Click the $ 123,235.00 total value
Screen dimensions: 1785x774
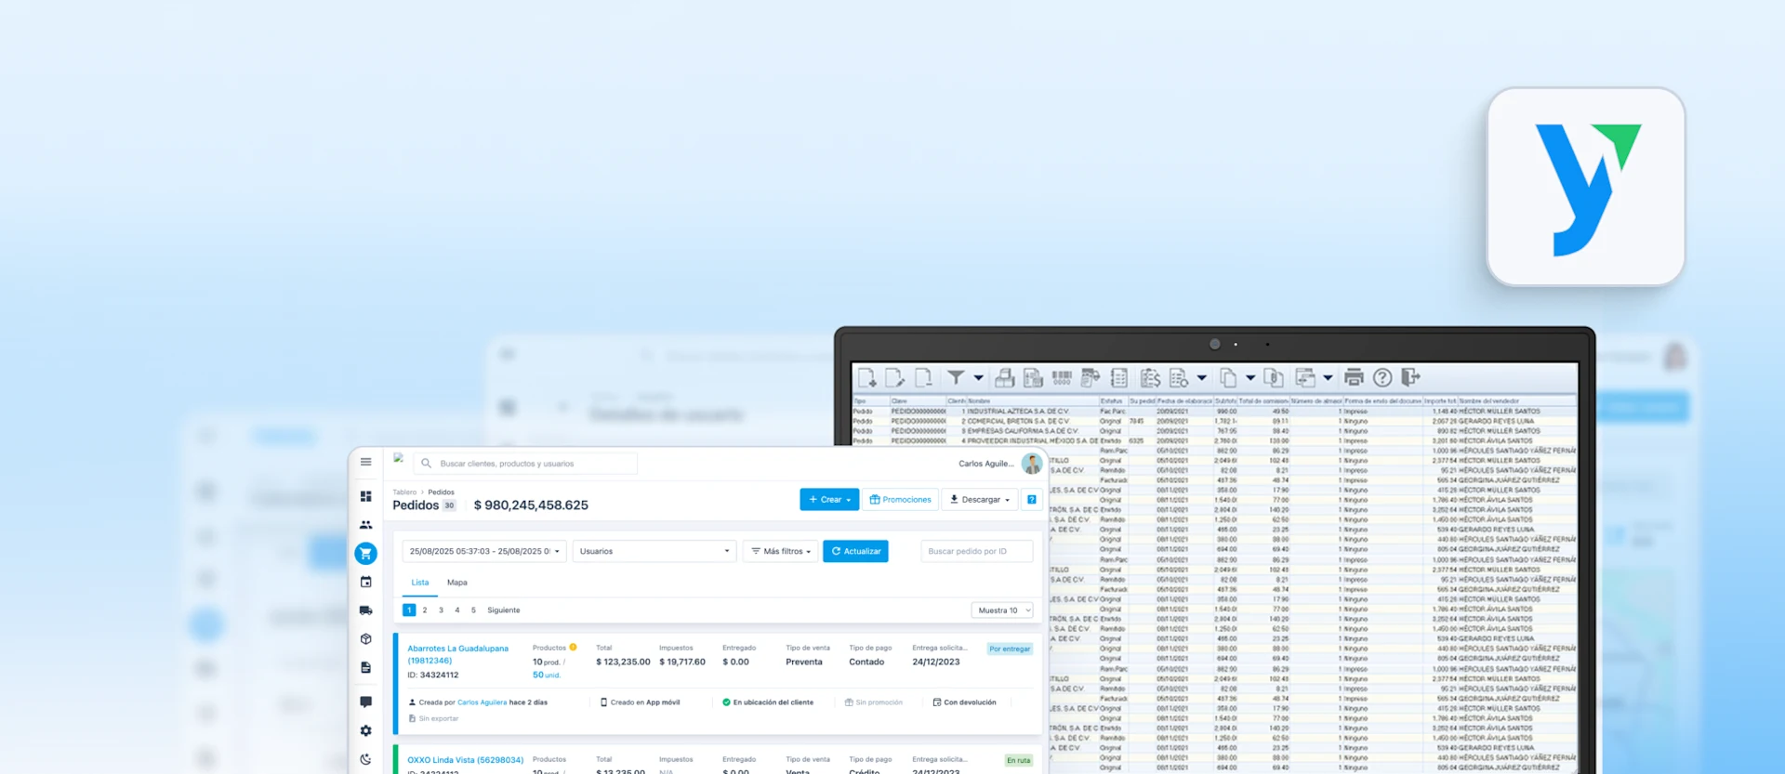(x=623, y=662)
